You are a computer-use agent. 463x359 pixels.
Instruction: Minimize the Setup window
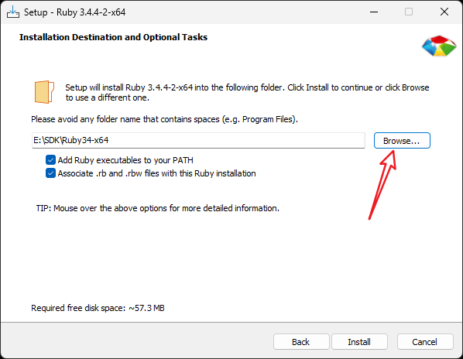click(374, 12)
